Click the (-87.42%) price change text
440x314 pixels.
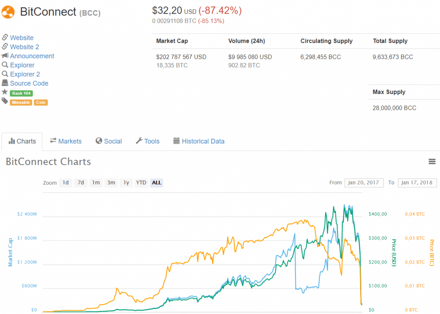[x=220, y=11]
